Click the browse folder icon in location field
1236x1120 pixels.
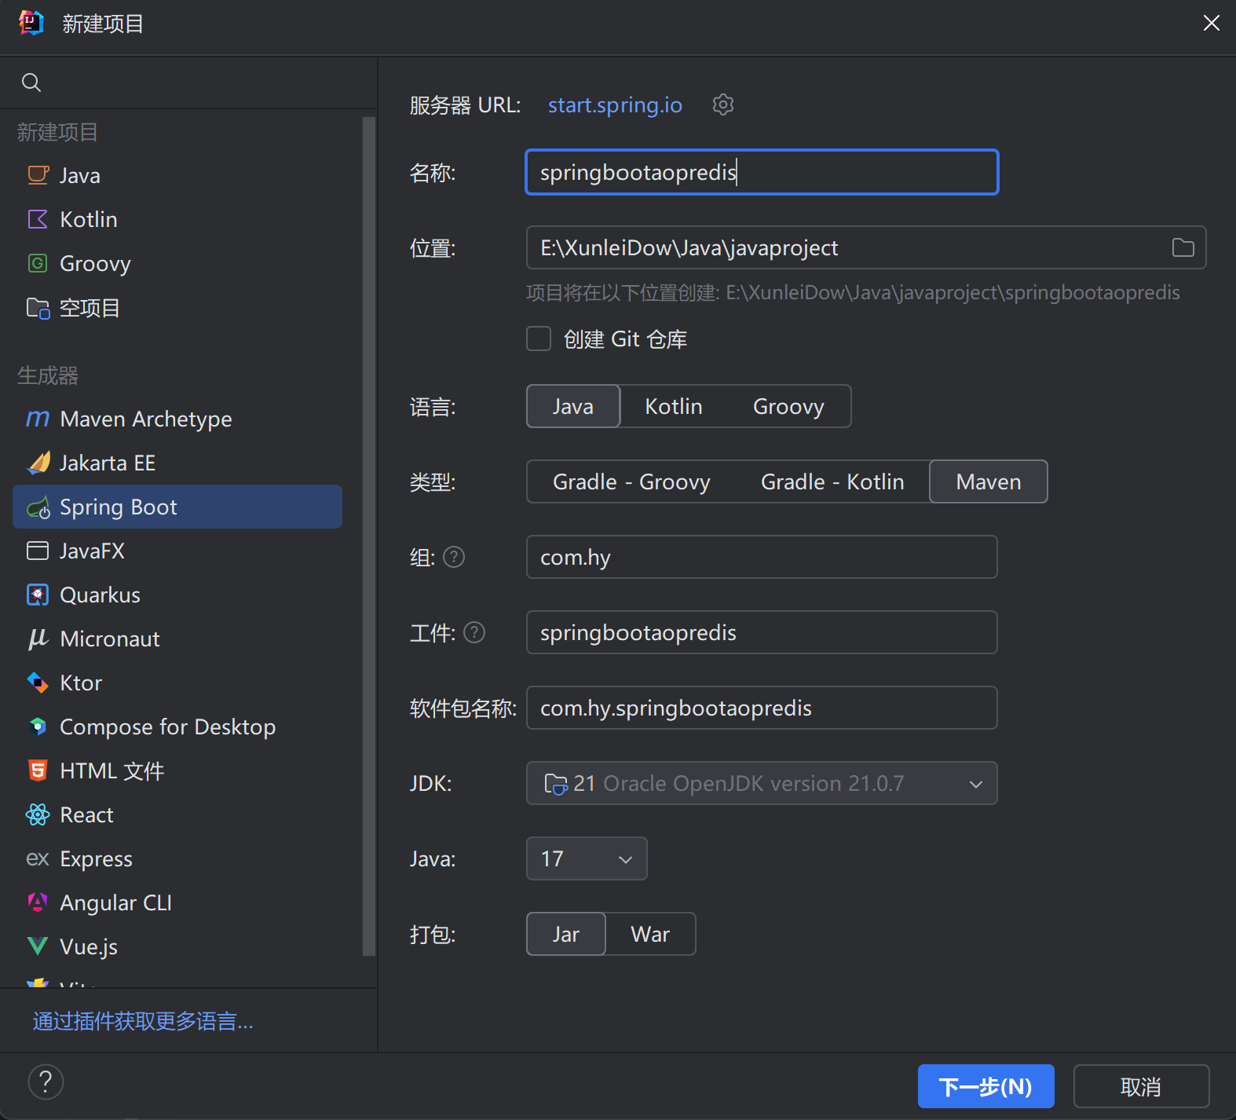click(x=1183, y=248)
